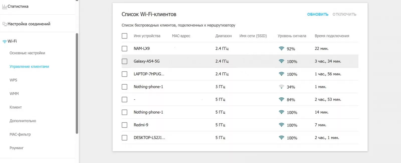
Task: Mark the LAPTOP-7HPUG row checkbox
Action: tap(125, 74)
